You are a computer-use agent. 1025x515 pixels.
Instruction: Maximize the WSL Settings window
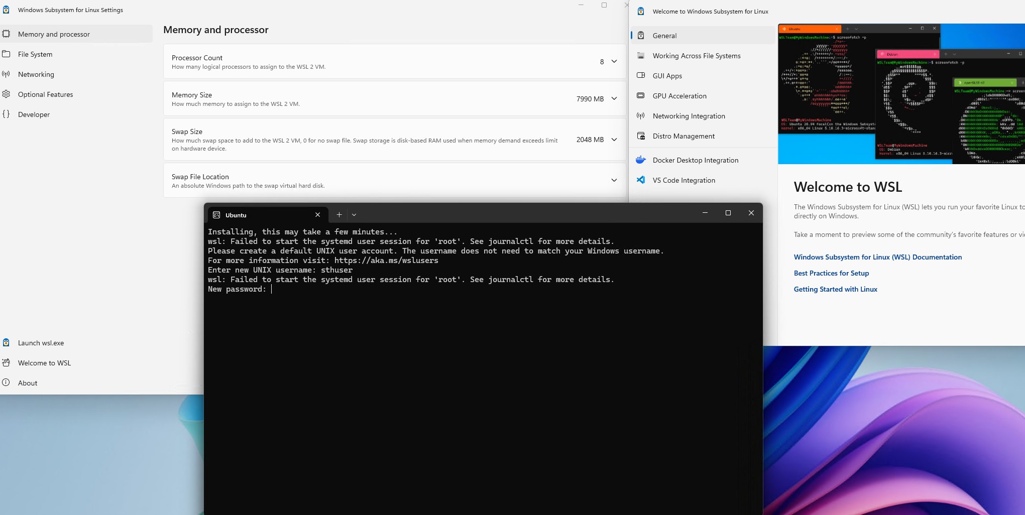click(x=604, y=5)
